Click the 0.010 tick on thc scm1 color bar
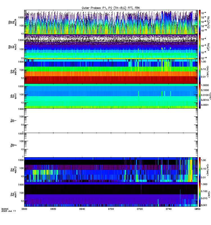Viewport: 211px width, 225px height. click(x=204, y=198)
